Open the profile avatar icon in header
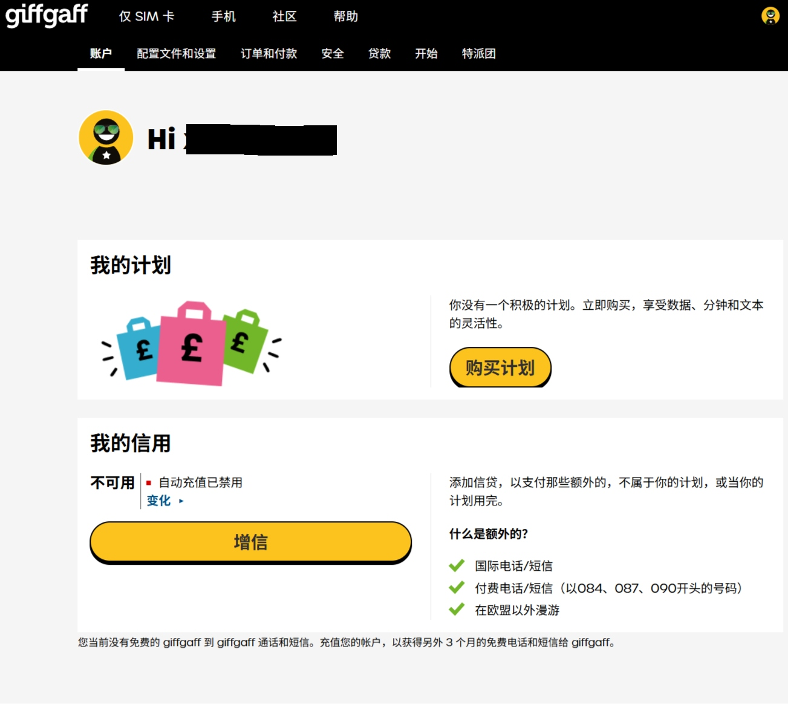This screenshot has height=704, width=788. [x=770, y=15]
